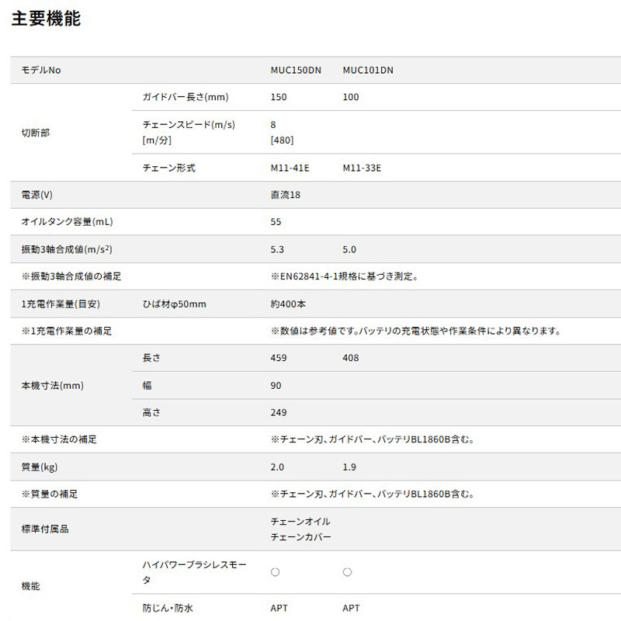Select the 459 length value

279,358
